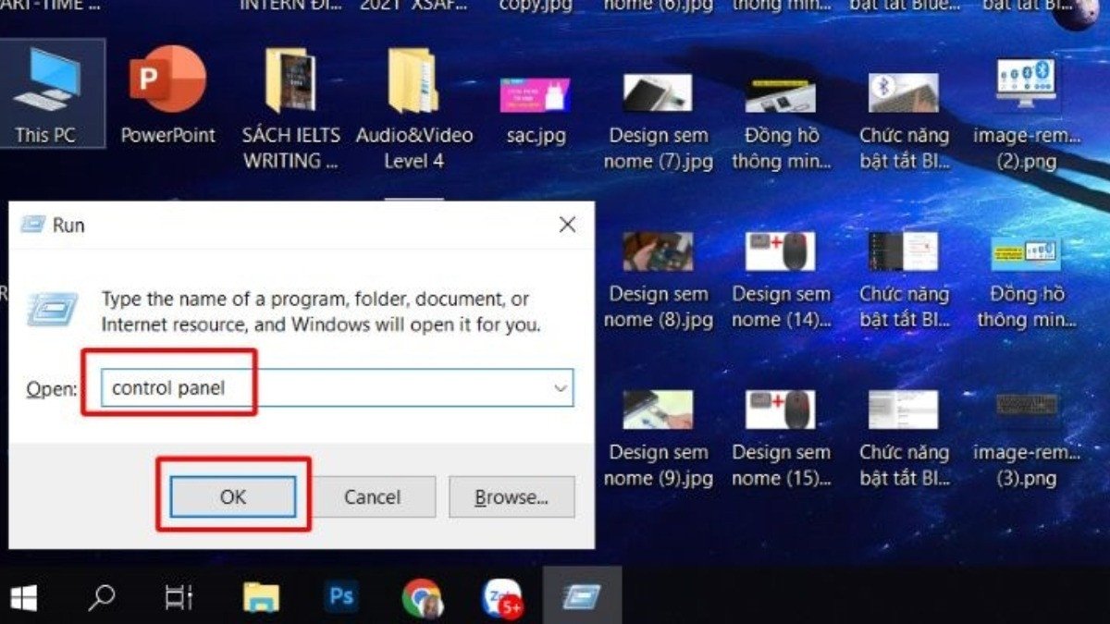The image size is (1110, 624).
Task: Open the sac.jpg desktop image
Action: point(536,92)
